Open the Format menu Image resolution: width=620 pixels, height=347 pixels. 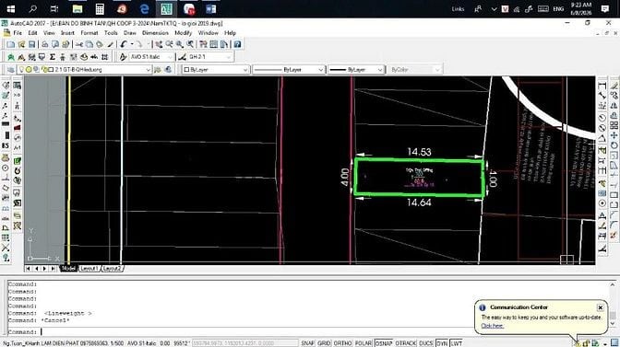pos(89,33)
